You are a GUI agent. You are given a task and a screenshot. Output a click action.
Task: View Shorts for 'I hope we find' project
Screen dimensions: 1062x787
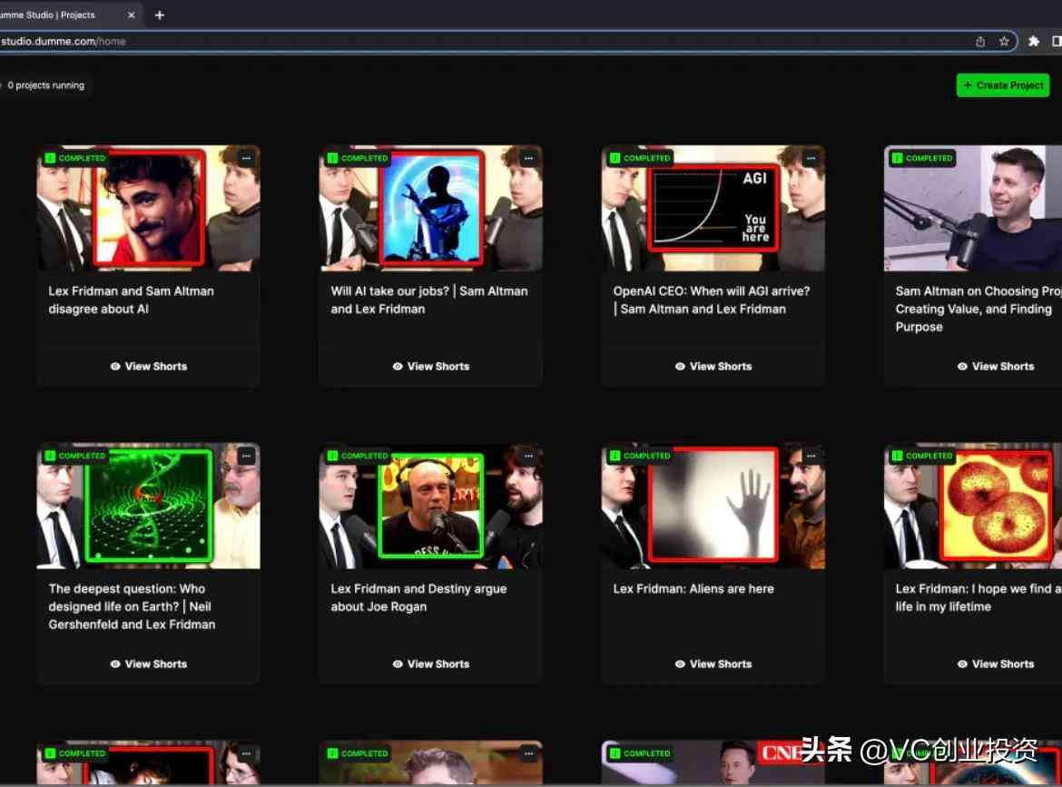[x=996, y=664]
